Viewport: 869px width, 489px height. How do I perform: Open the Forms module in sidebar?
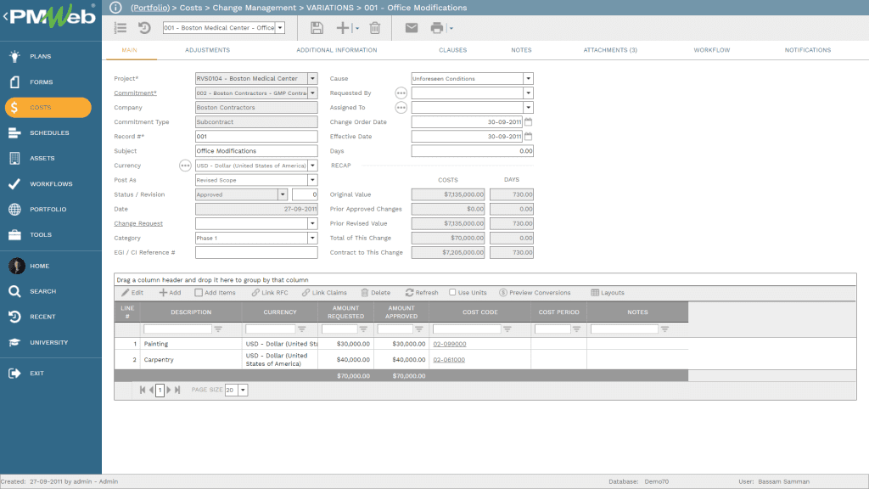point(15,82)
